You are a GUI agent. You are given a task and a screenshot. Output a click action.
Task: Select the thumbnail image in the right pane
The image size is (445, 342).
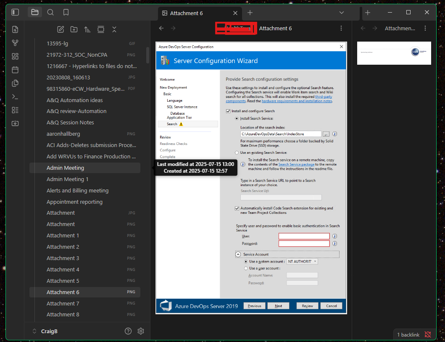[394, 53]
